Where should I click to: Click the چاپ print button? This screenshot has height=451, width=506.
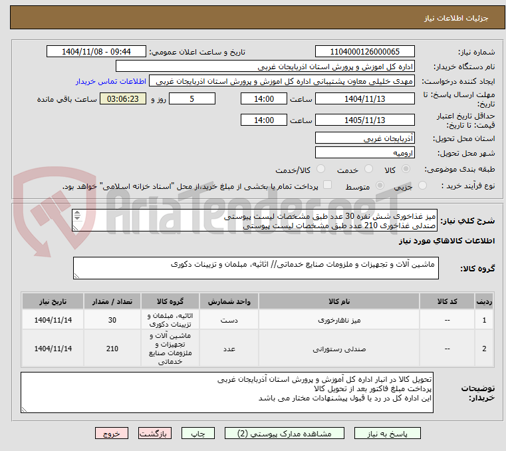coord(198,433)
